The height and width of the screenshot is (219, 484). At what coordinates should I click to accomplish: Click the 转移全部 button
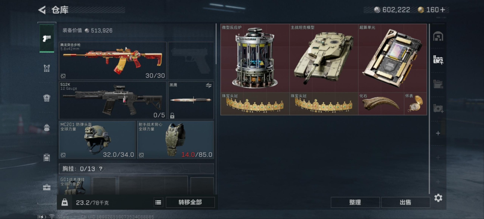(x=190, y=202)
